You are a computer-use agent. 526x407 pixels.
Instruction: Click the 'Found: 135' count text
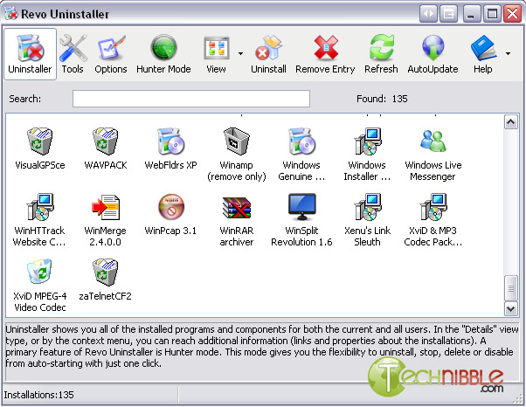[x=382, y=99]
